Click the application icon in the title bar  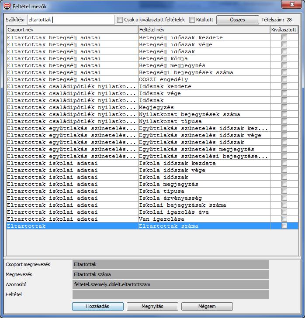[7, 7]
